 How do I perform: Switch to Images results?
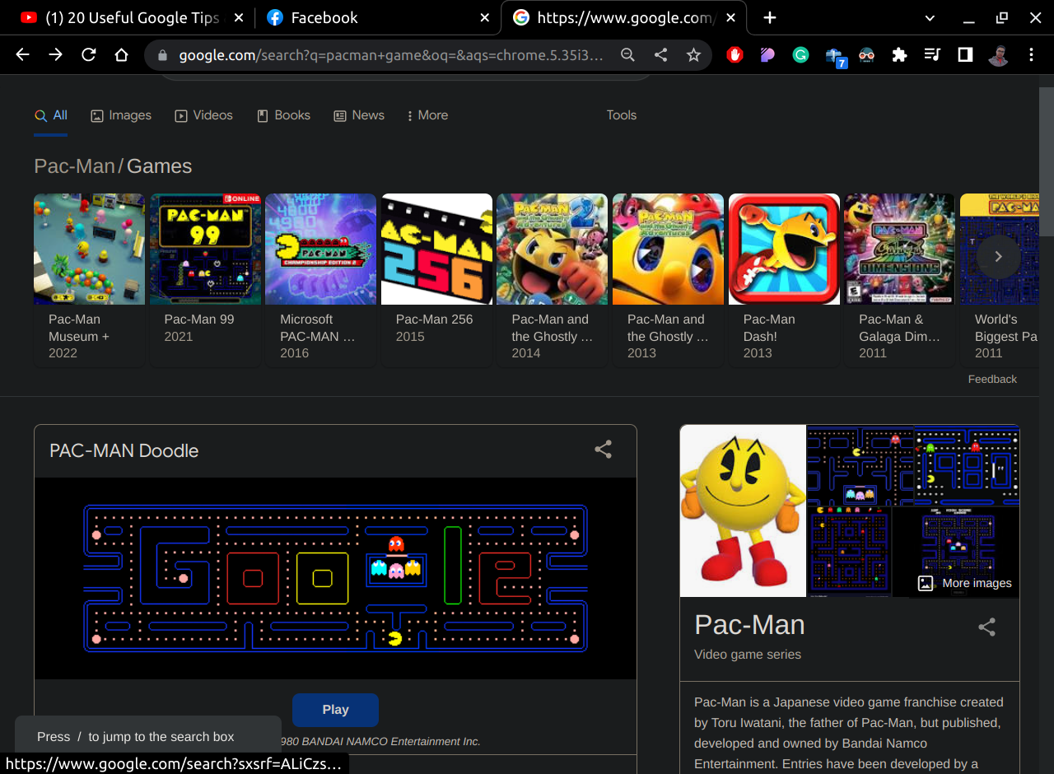pyautogui.click(x=121, y=115)
